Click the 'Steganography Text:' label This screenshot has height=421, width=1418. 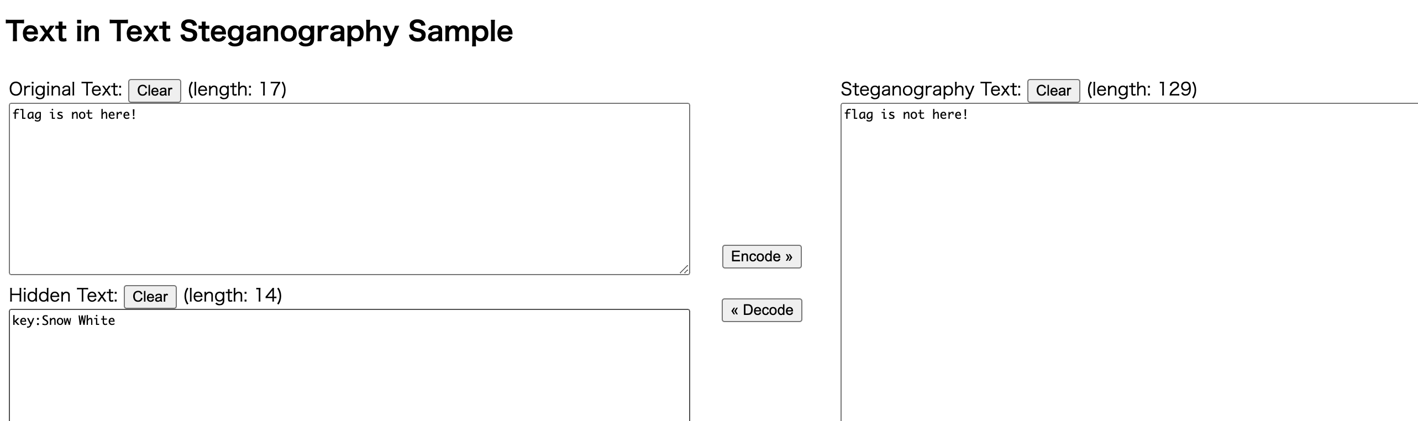pyautogui.click(x=930, y=90)
